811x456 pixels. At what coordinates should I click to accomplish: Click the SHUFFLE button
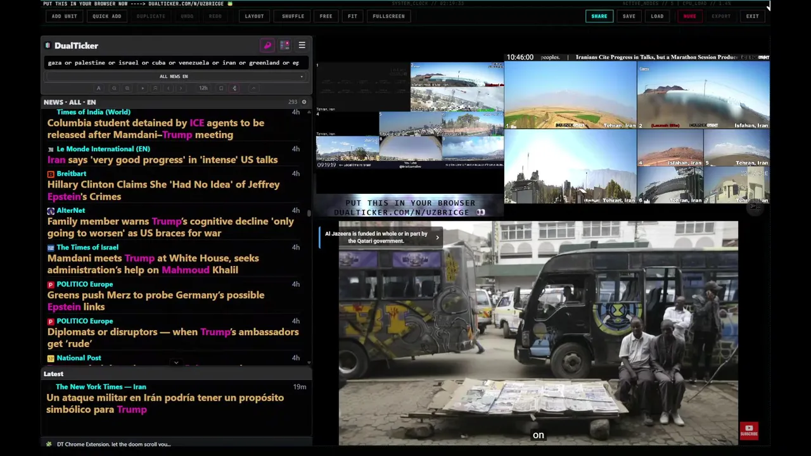pos(293,16)
